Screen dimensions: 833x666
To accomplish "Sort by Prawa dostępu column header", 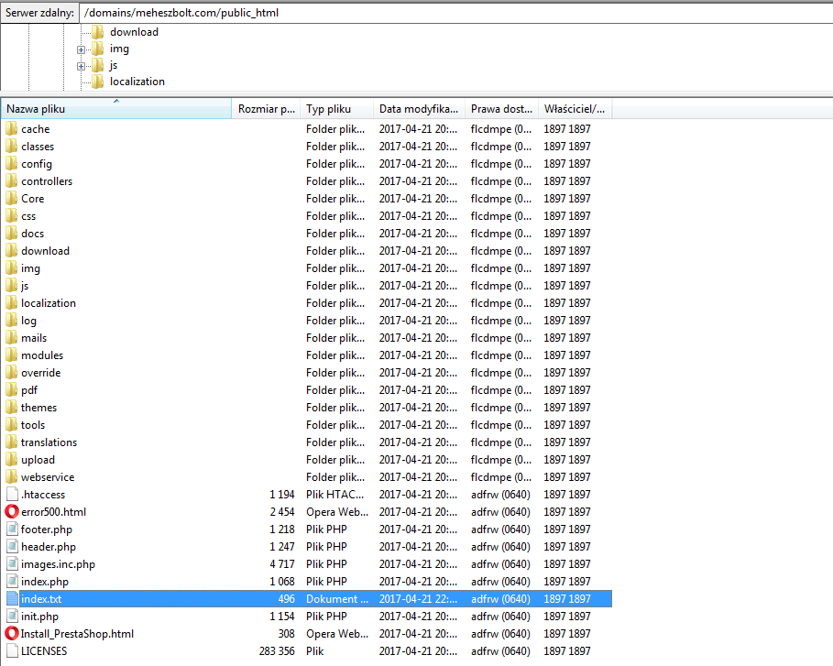I will (501, 109).
